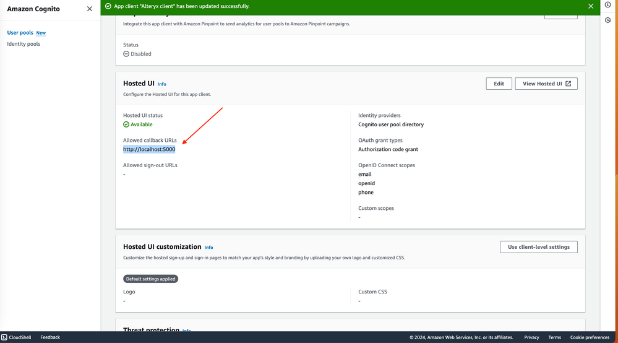The image size is (618, 343).
Task: Click Feedback in the footer
Action: tap(50, 337)
